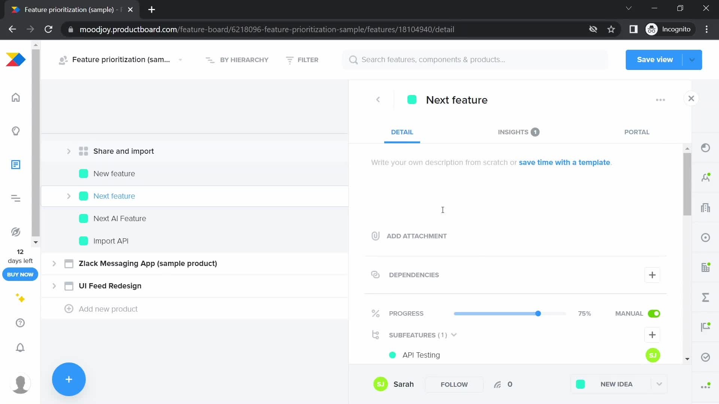Image resolution: width=719 pixels, height=404 pixels.
Task: Click the notifications bell icon
Action: [x=20, y=348]
